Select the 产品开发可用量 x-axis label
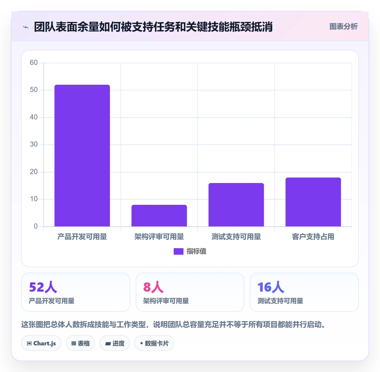 pyautogui.click(x=82, y=237)
